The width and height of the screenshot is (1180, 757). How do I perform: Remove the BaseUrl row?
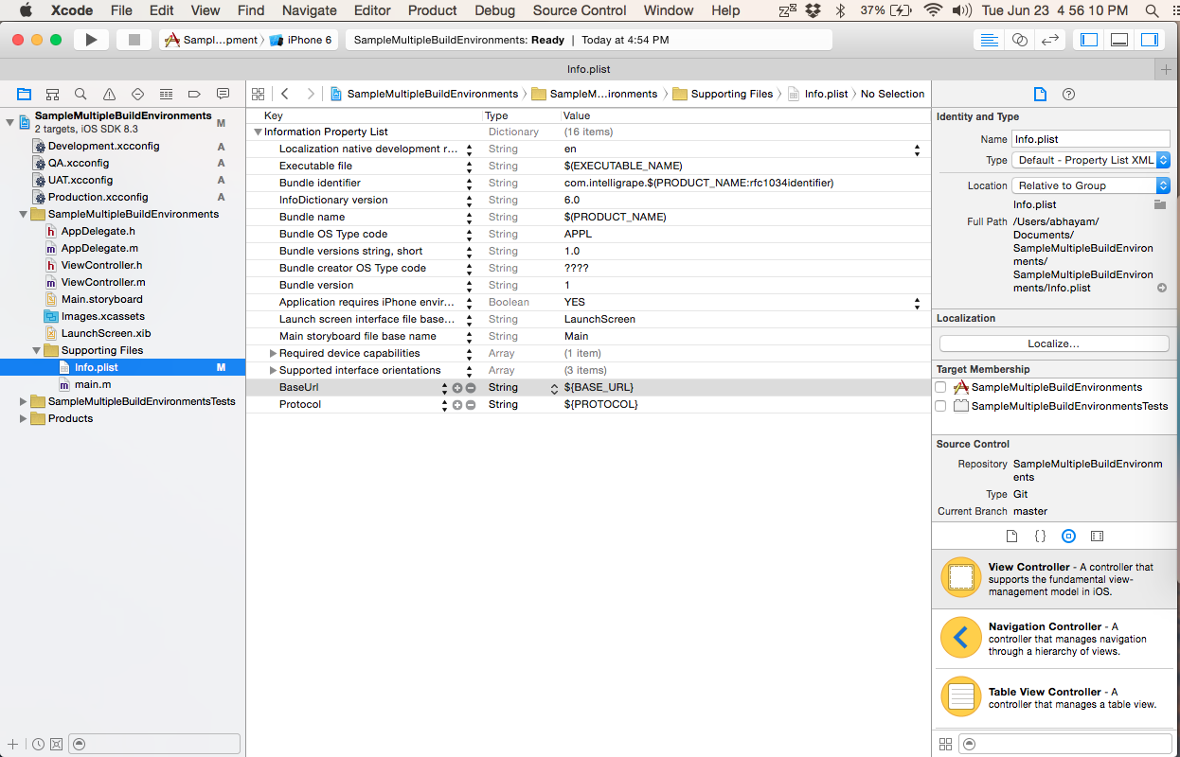(471, 388)
